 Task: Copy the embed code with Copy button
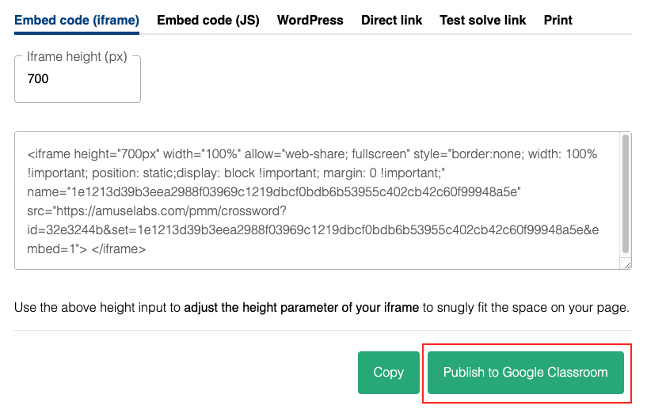(389, 373)
